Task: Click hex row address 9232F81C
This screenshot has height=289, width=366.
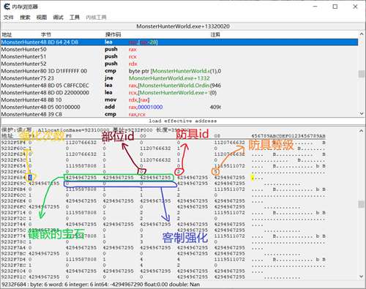Action: 13,277
